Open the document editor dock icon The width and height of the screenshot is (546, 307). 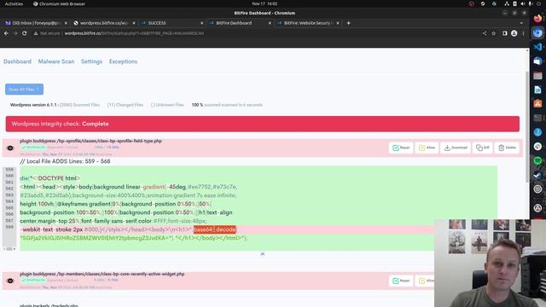(537, 90)
